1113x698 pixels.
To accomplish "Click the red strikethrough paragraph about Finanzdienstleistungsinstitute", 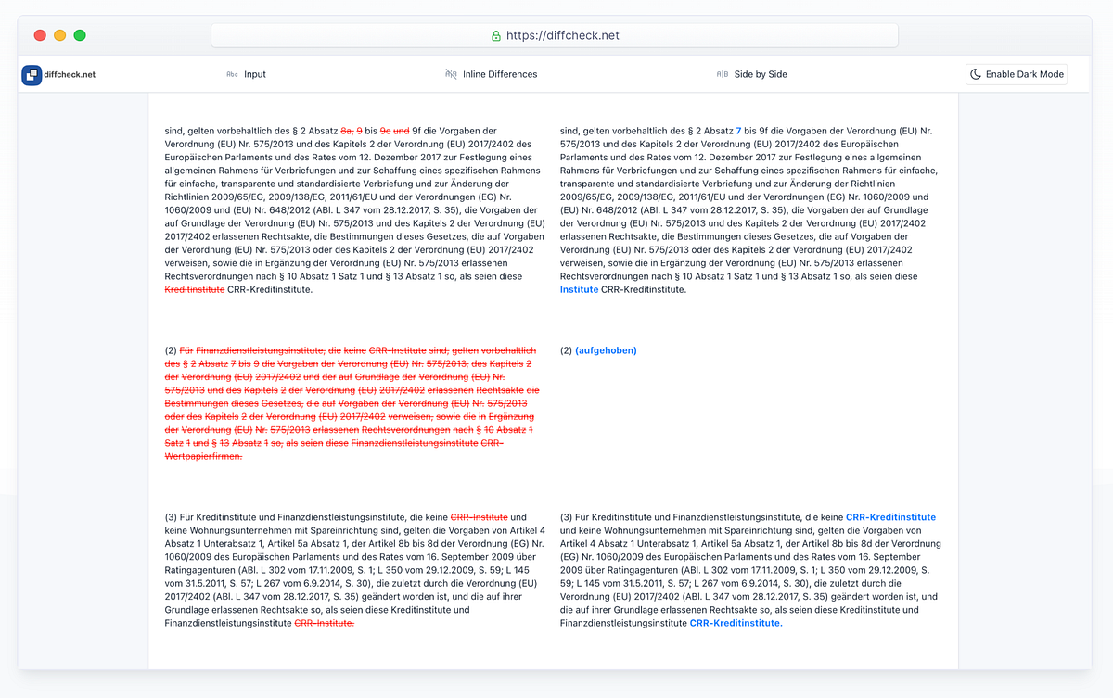I will click(x=351, y=403).
